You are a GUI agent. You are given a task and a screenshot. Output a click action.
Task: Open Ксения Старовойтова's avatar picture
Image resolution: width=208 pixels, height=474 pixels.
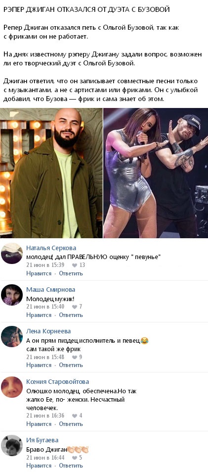(12, 387)
